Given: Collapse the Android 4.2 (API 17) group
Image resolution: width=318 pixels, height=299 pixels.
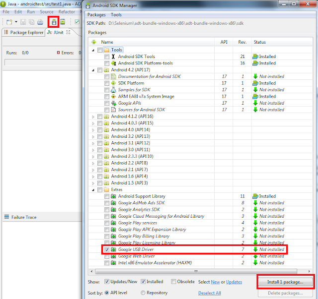Looking at the screenshot, I should 93,70.
